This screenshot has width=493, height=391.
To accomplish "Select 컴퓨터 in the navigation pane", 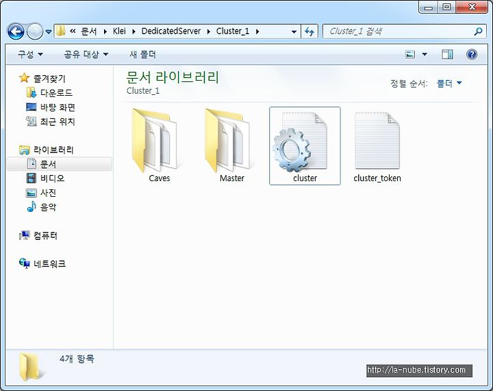I will coord(38,235).
